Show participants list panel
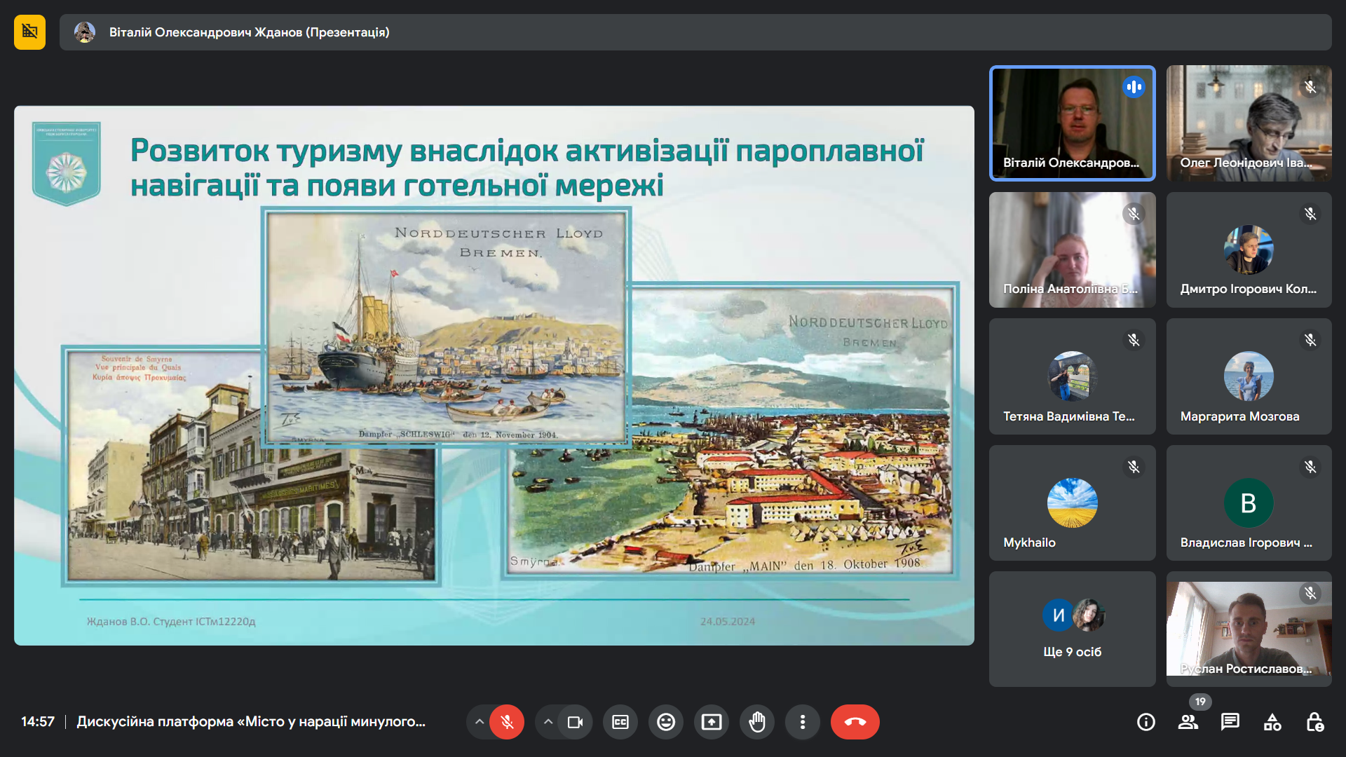Viewport: 1346px width, 757px height. [x=1188, y=722]
